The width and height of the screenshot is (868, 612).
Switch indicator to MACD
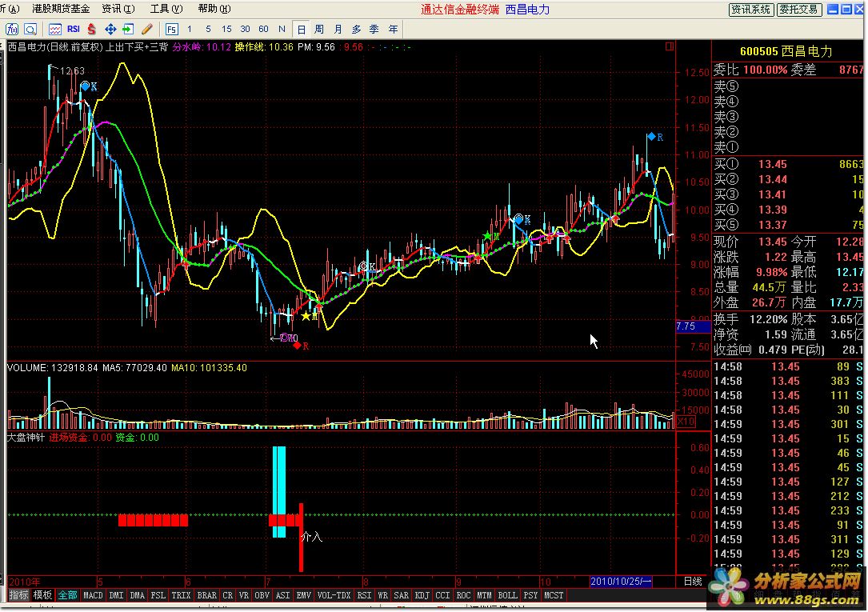pyautogui.click(x=93, y=595)
